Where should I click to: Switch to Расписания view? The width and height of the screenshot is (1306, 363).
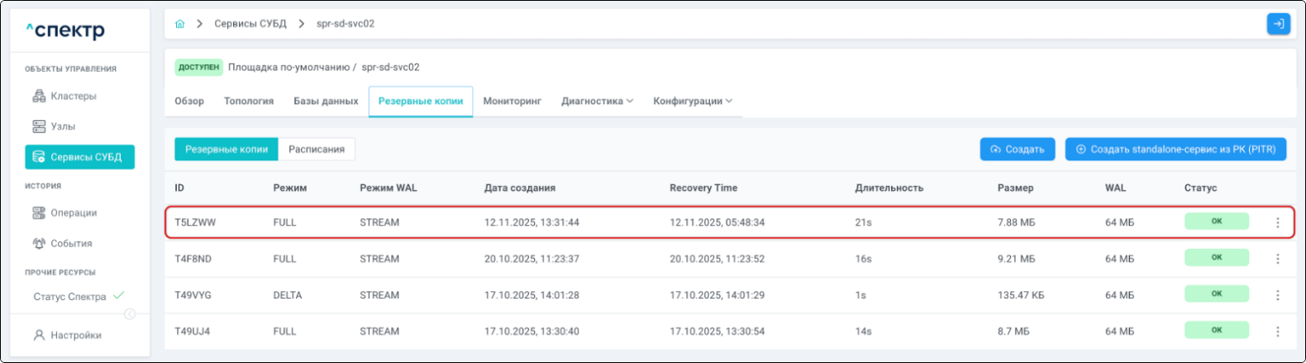pyautogui.click(x=317, y=150)
